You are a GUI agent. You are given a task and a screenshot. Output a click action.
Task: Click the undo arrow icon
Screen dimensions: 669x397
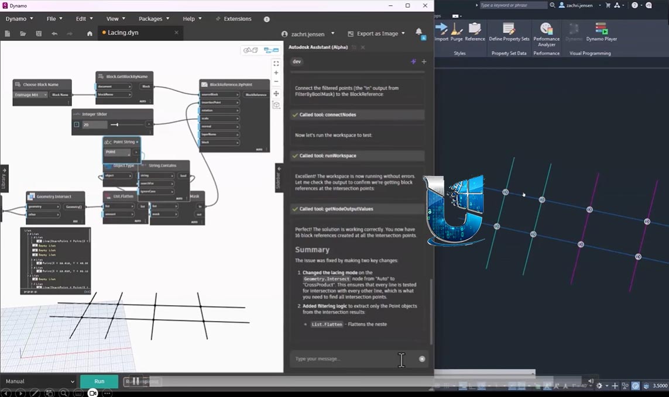point(54,33)
